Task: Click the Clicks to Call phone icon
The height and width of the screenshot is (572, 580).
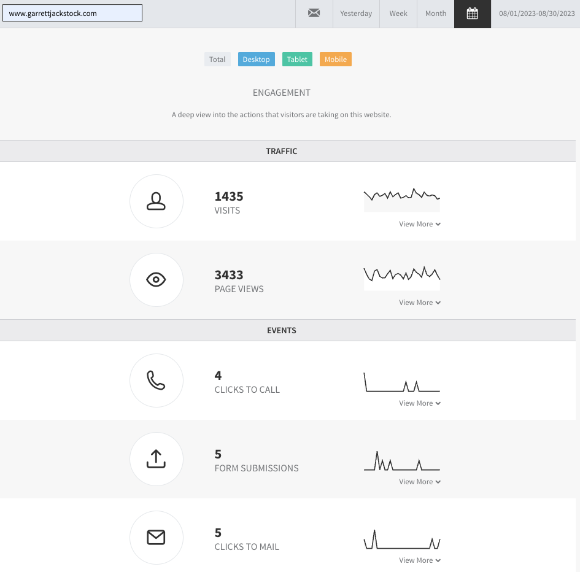Action: pyautogui.click(x=156, y=381)
